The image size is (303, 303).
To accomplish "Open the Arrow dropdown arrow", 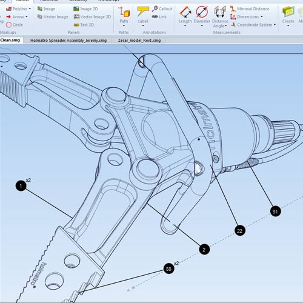I will (27, 16).
